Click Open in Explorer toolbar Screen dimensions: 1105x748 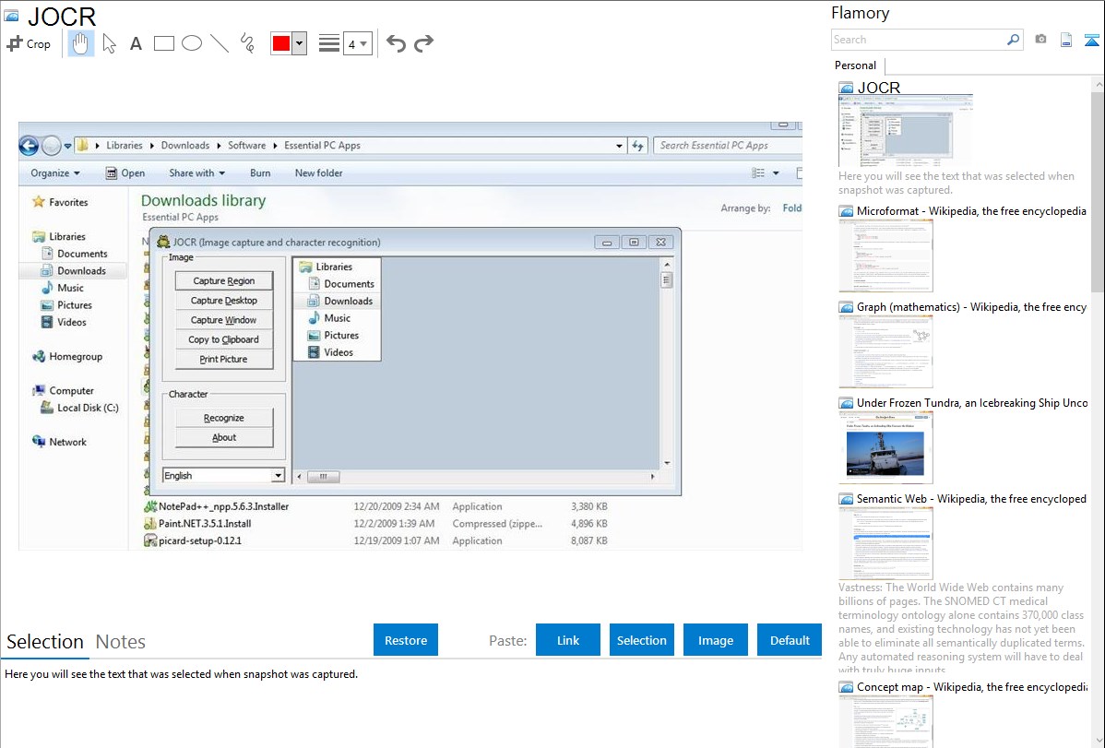click(x=125, y=172)
